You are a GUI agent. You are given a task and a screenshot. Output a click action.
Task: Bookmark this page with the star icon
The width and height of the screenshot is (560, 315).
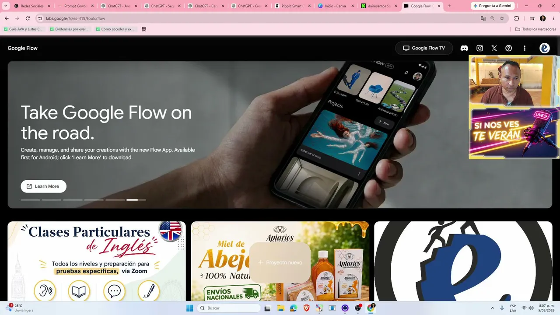pos(502,18)
